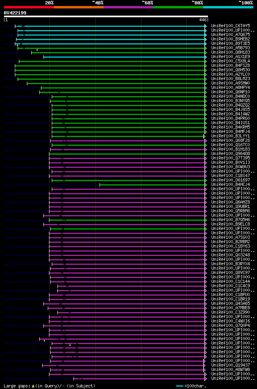
Task: Select hit UniRef100_Q03248
Action: [230, 255]
